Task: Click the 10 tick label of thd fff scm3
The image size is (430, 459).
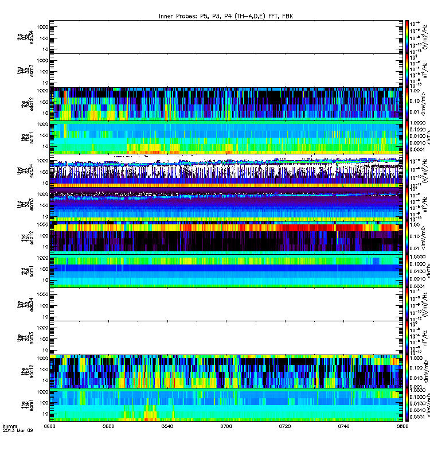Action: tap(45, 217)
